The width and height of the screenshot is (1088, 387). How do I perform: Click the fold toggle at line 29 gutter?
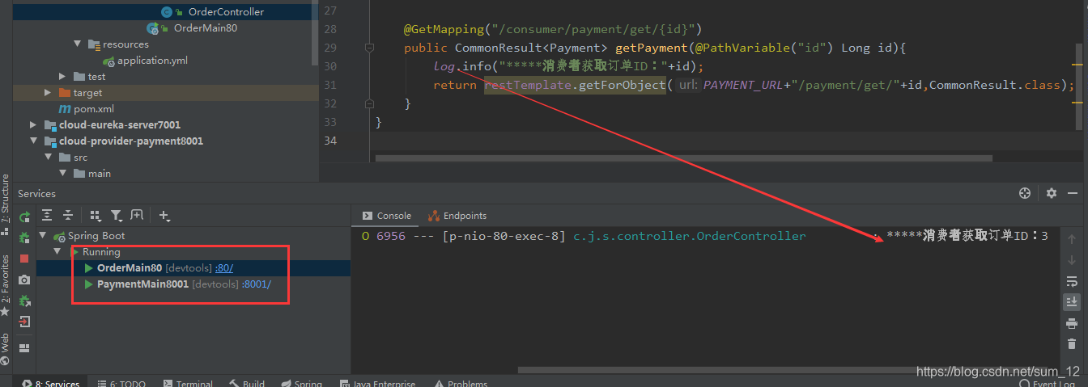click(x=369, y=48)
